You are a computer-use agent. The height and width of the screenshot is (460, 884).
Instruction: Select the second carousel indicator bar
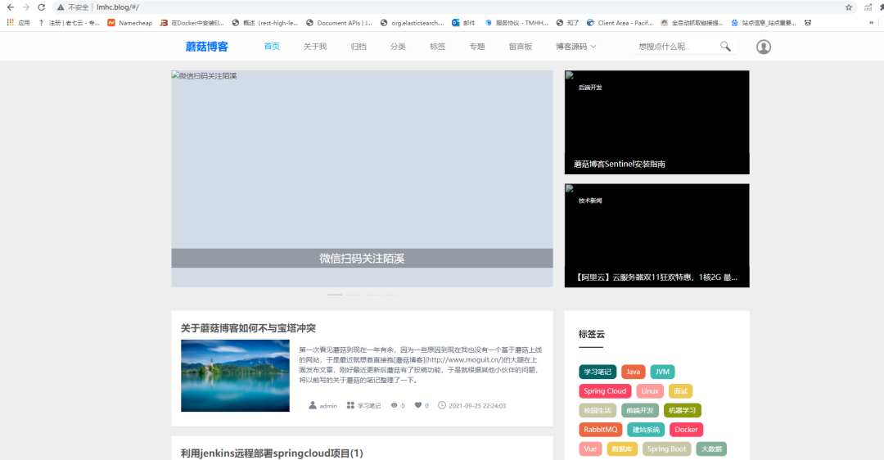353,295
